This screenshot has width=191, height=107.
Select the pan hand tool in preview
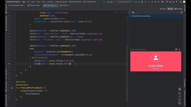coord(180,89)
